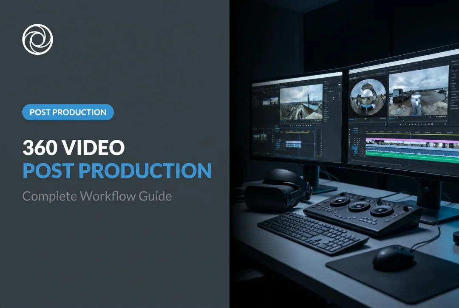Screen dimensions: 459x308
Task: Click the large blue "POST PRODUCTION" title
Action: (x=117, y=170)
